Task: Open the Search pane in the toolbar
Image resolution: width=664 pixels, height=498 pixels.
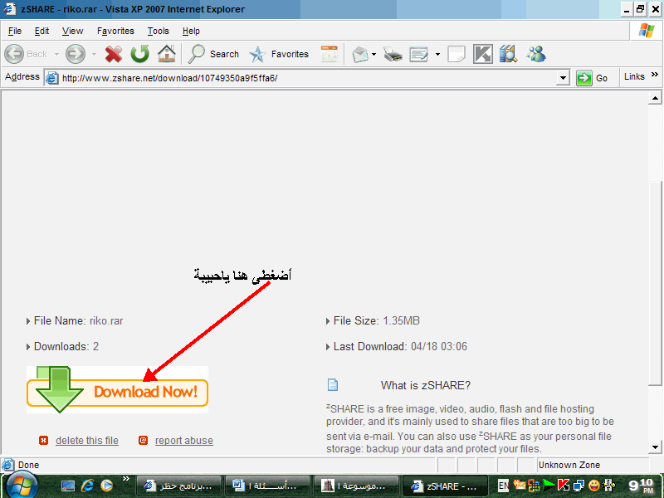Action: click(x=214, y=54)
